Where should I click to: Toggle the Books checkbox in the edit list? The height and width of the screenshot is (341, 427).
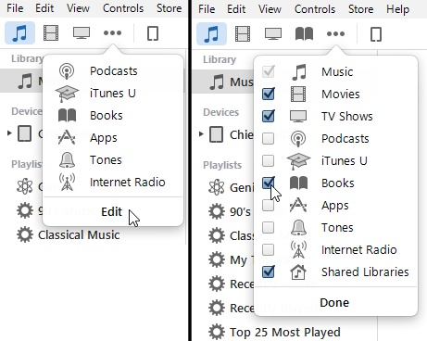268,183
